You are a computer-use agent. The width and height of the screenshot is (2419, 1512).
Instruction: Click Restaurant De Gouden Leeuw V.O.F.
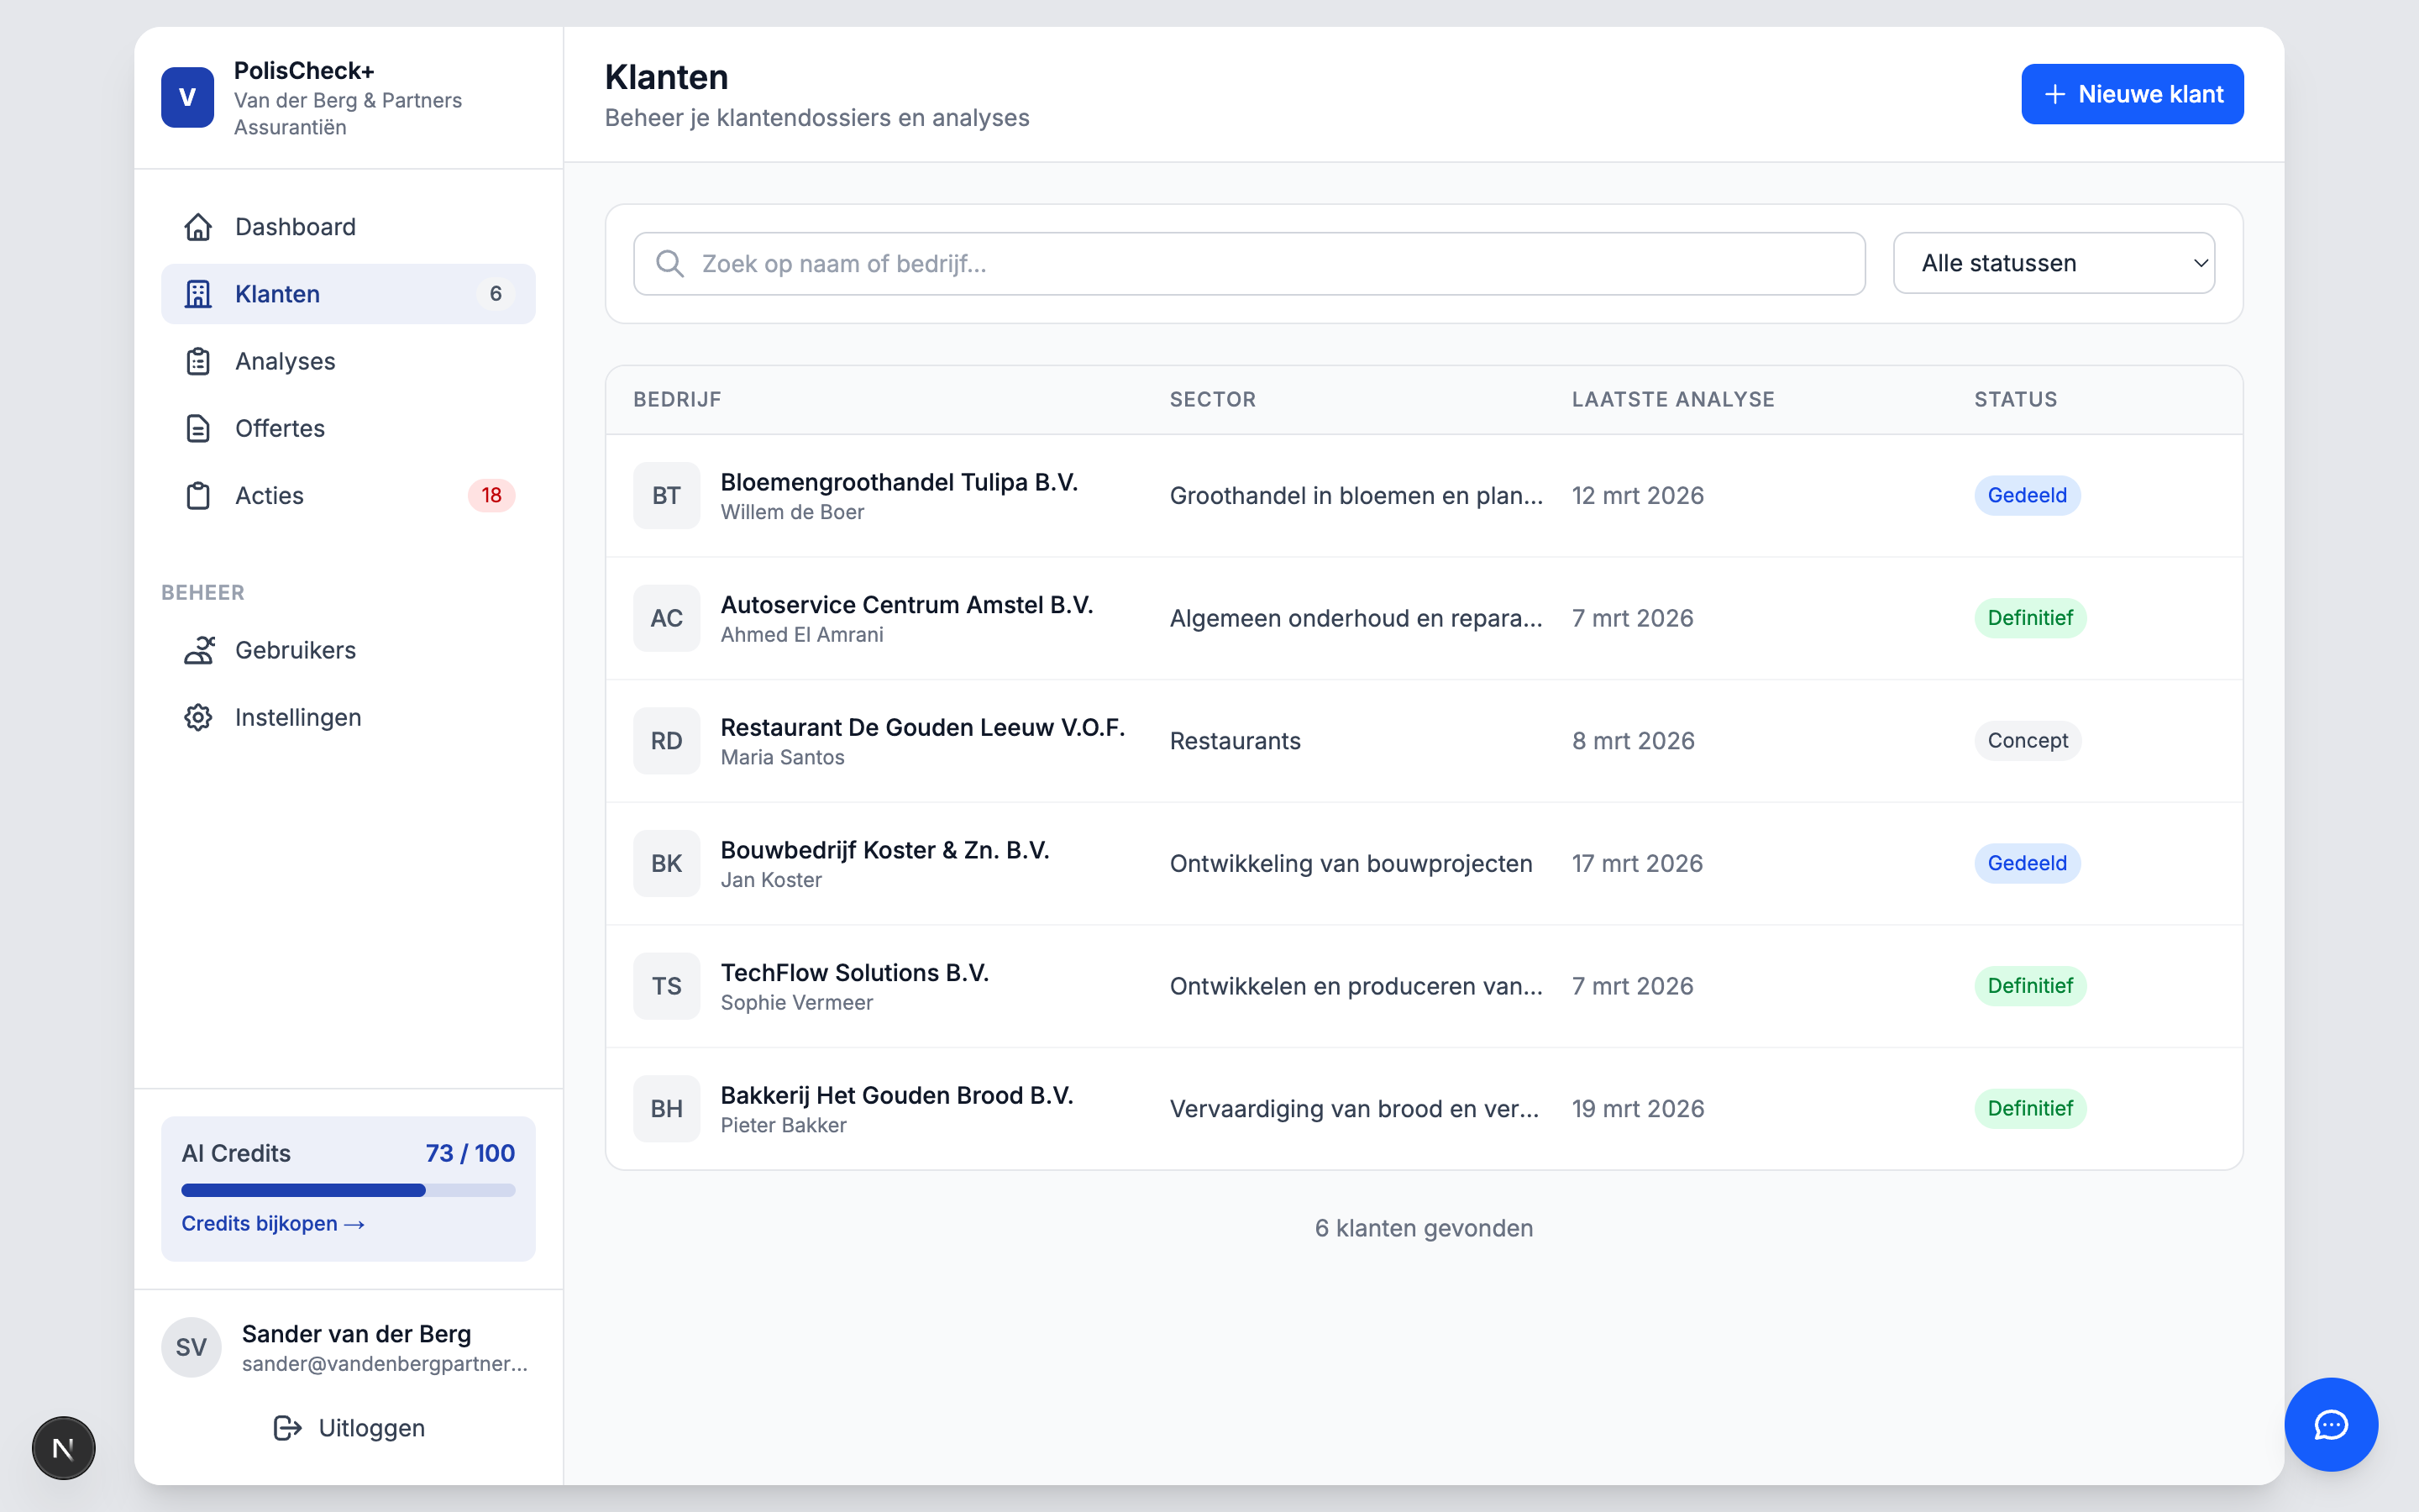922,728
